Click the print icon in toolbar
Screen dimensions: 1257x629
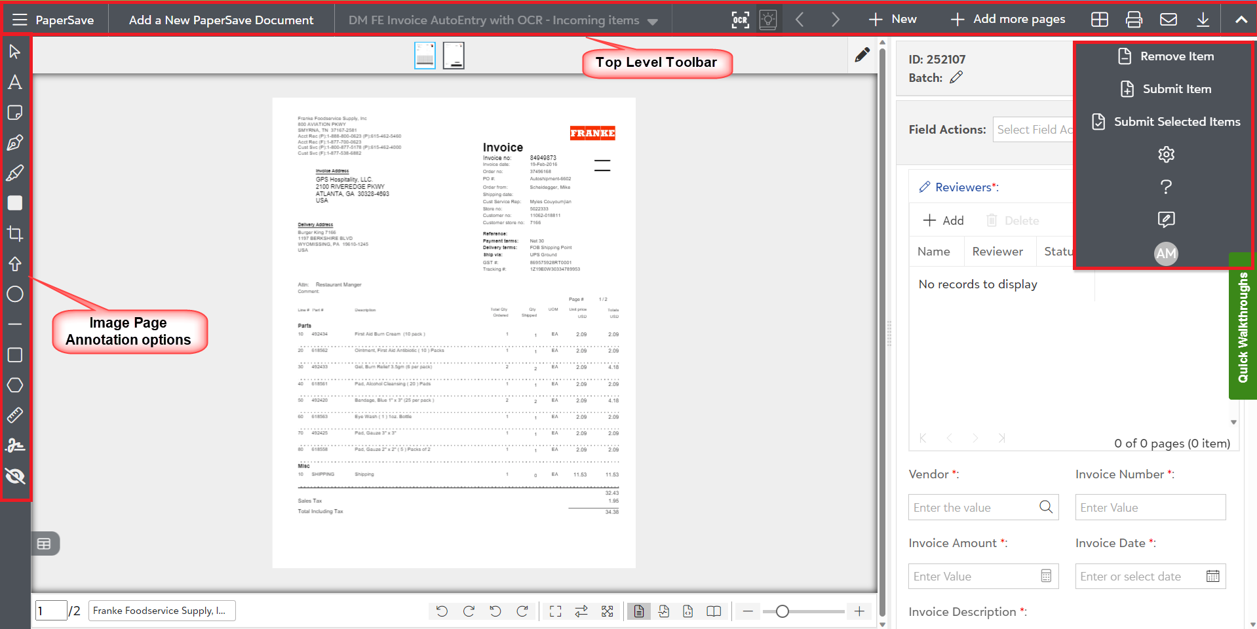pyautogui.click(x=1134, y=20)
